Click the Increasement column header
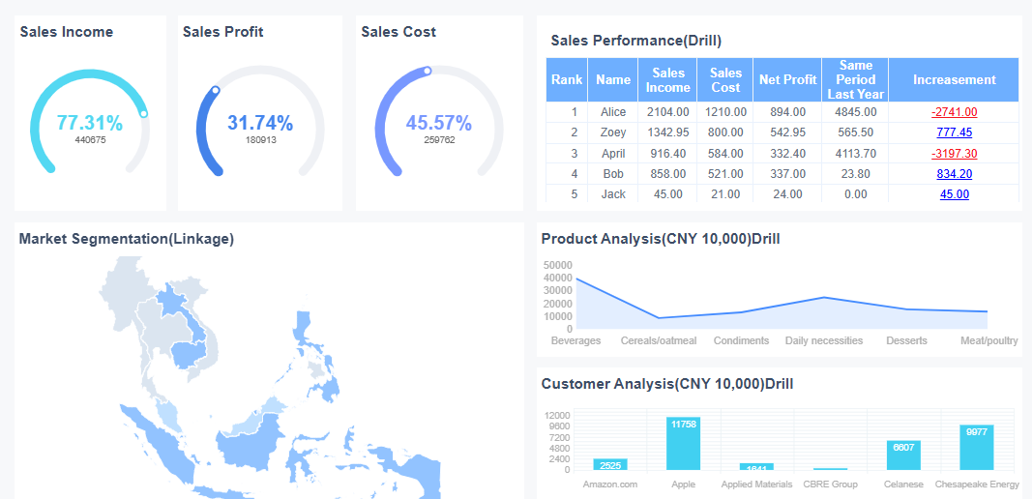This screenshot has width=1033, height=499. coord(954,79)
